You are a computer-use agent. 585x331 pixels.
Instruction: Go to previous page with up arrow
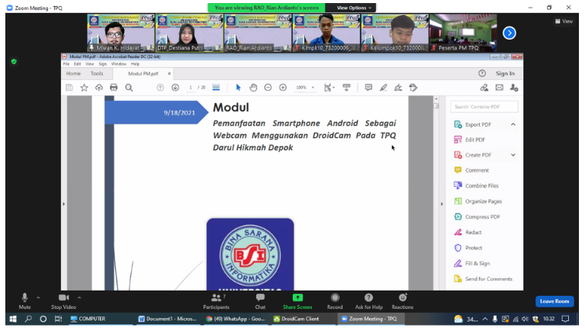click(x=160, y=88)
